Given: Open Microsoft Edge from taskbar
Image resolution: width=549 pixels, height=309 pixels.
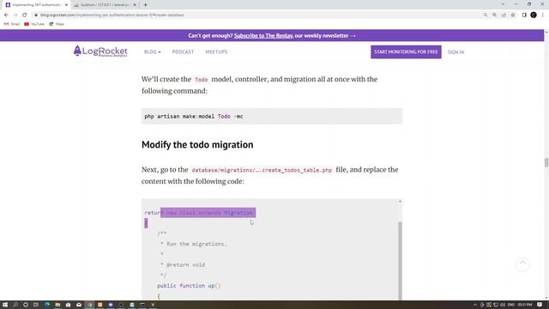Looking at the screenshot, I should 47,305.
